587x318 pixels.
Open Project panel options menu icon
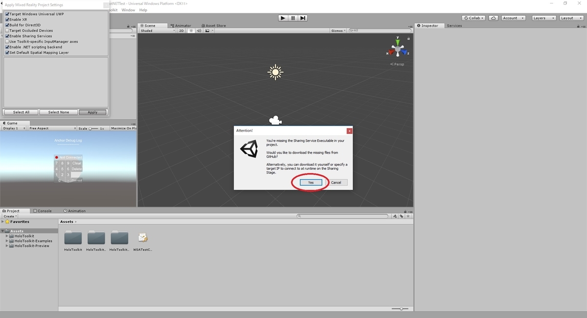tap(410, 211)
